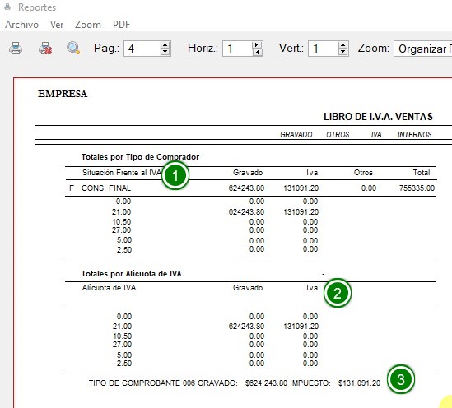Click the Vert. value field
Image resolution: width=452 pixels, height=408 pixels.
(323, 49)
